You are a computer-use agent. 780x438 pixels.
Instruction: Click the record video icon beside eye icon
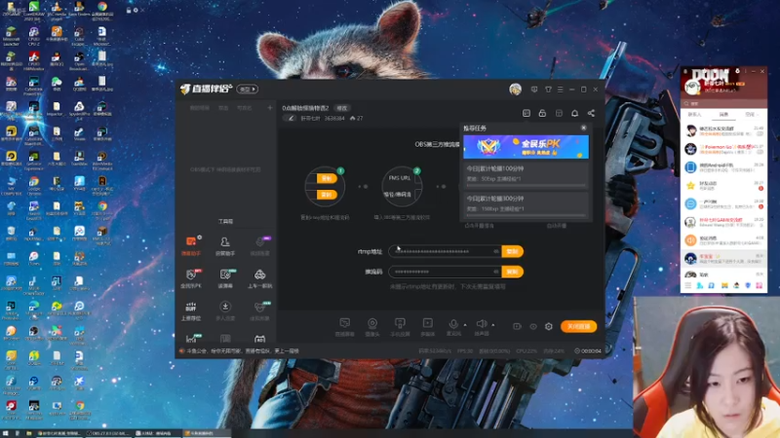pyautogui.click(x=517, y=326)
